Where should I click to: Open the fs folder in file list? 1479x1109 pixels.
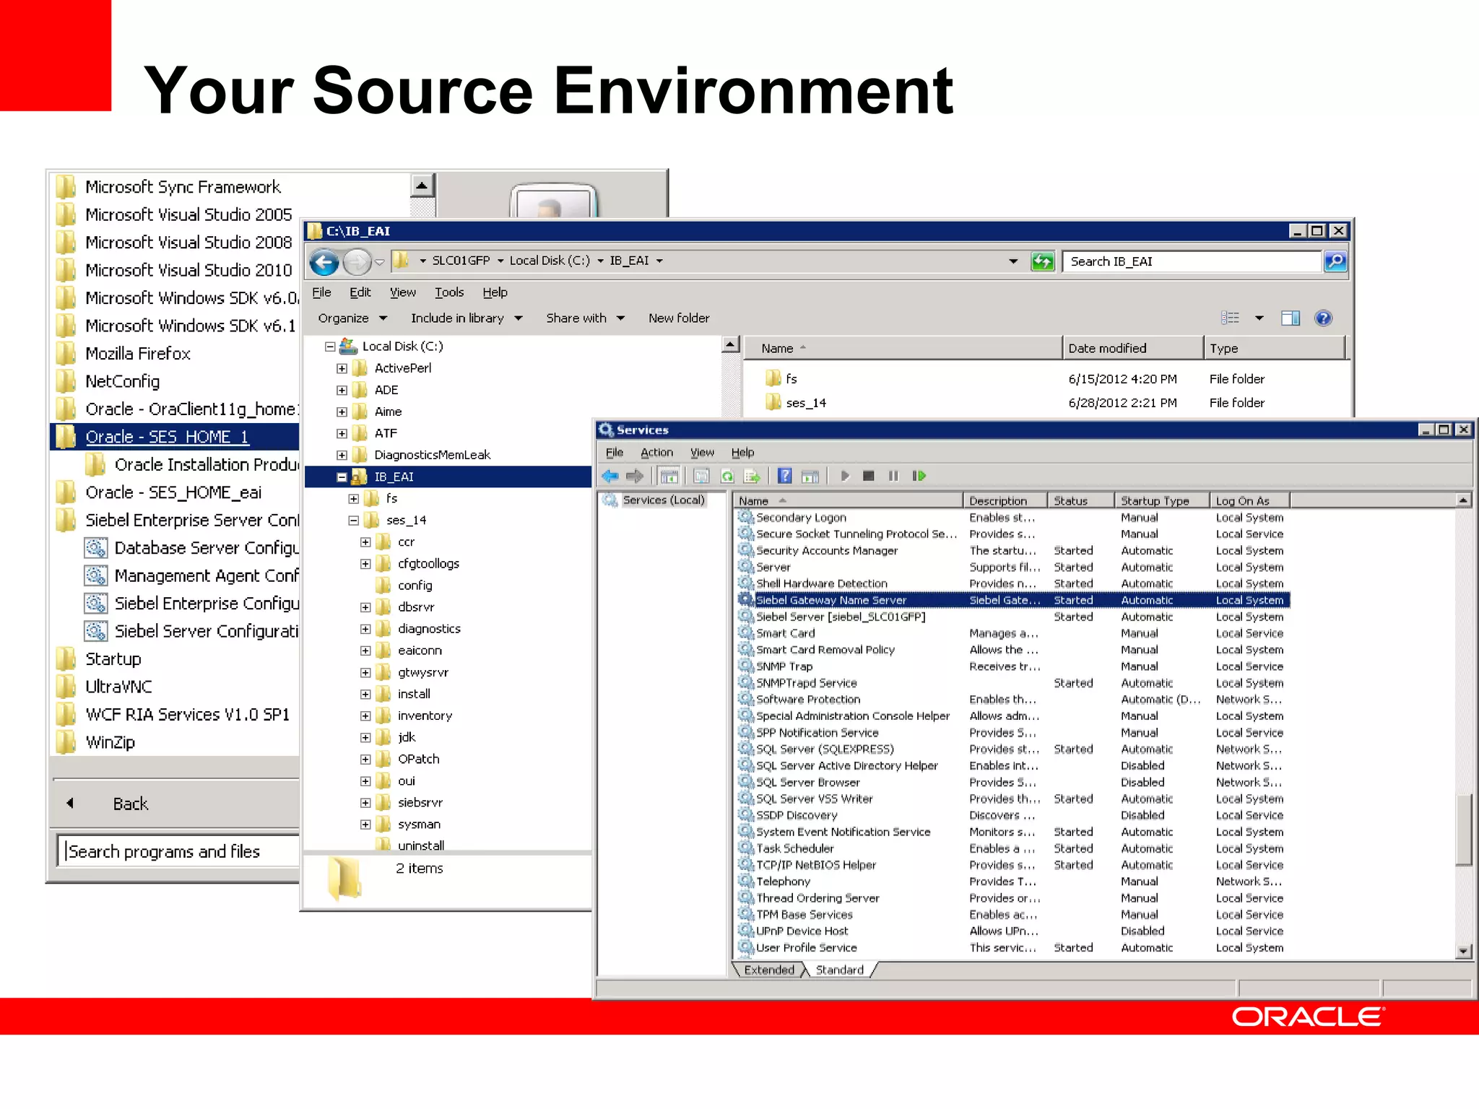tap(791, 378)
